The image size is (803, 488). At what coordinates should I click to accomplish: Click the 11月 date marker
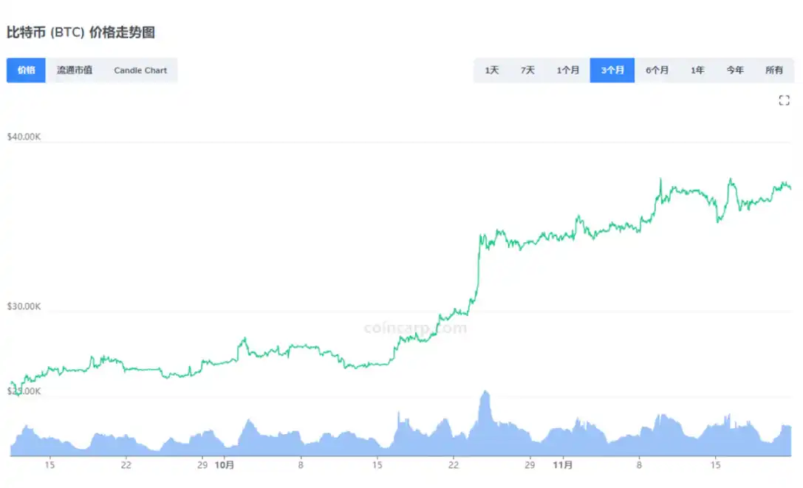pos(563,465)
